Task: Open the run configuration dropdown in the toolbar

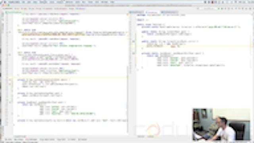Action: coord(209,9)
